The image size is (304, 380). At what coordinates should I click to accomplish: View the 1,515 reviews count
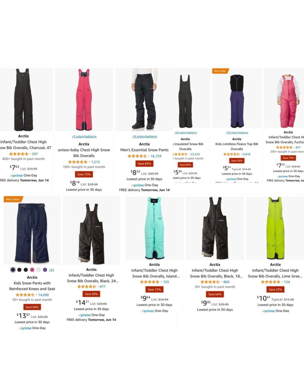click(x=95, y=162)
